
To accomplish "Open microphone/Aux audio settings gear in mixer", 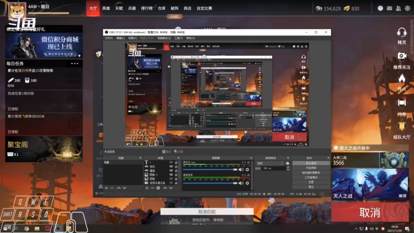I will 247,170.
